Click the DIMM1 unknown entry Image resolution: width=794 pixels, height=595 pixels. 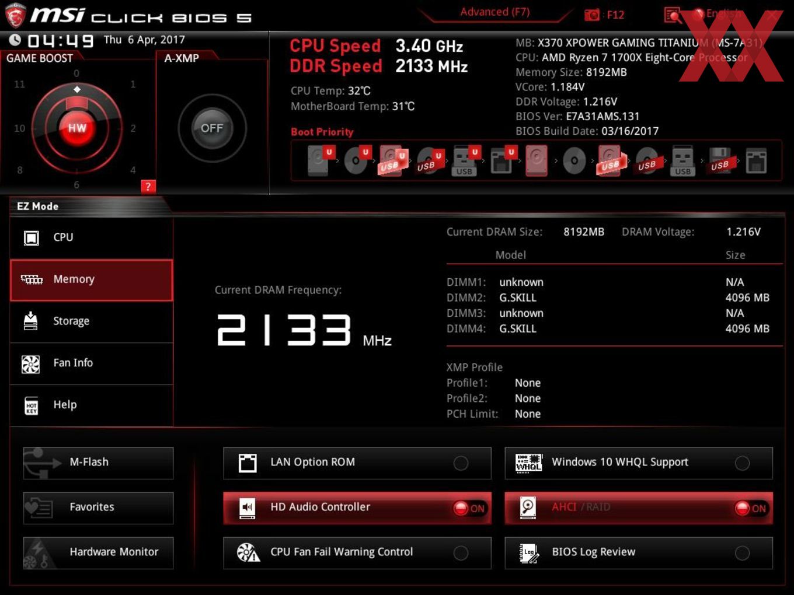(x=521, y=282)
